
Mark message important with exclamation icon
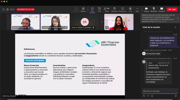pos(148,96)
